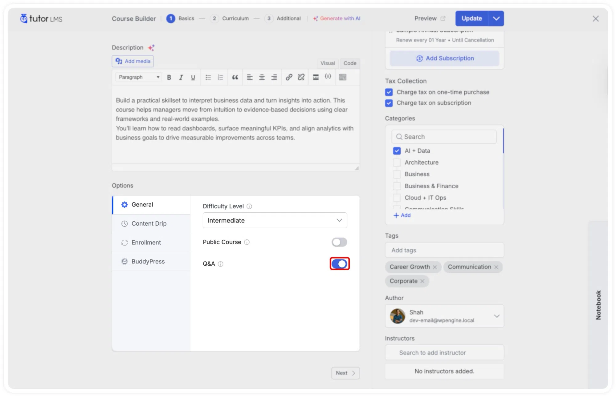The width and height of the screenshot is (616, 397).
Task: Open course Preview link
Action: click(x=430, y=18)
